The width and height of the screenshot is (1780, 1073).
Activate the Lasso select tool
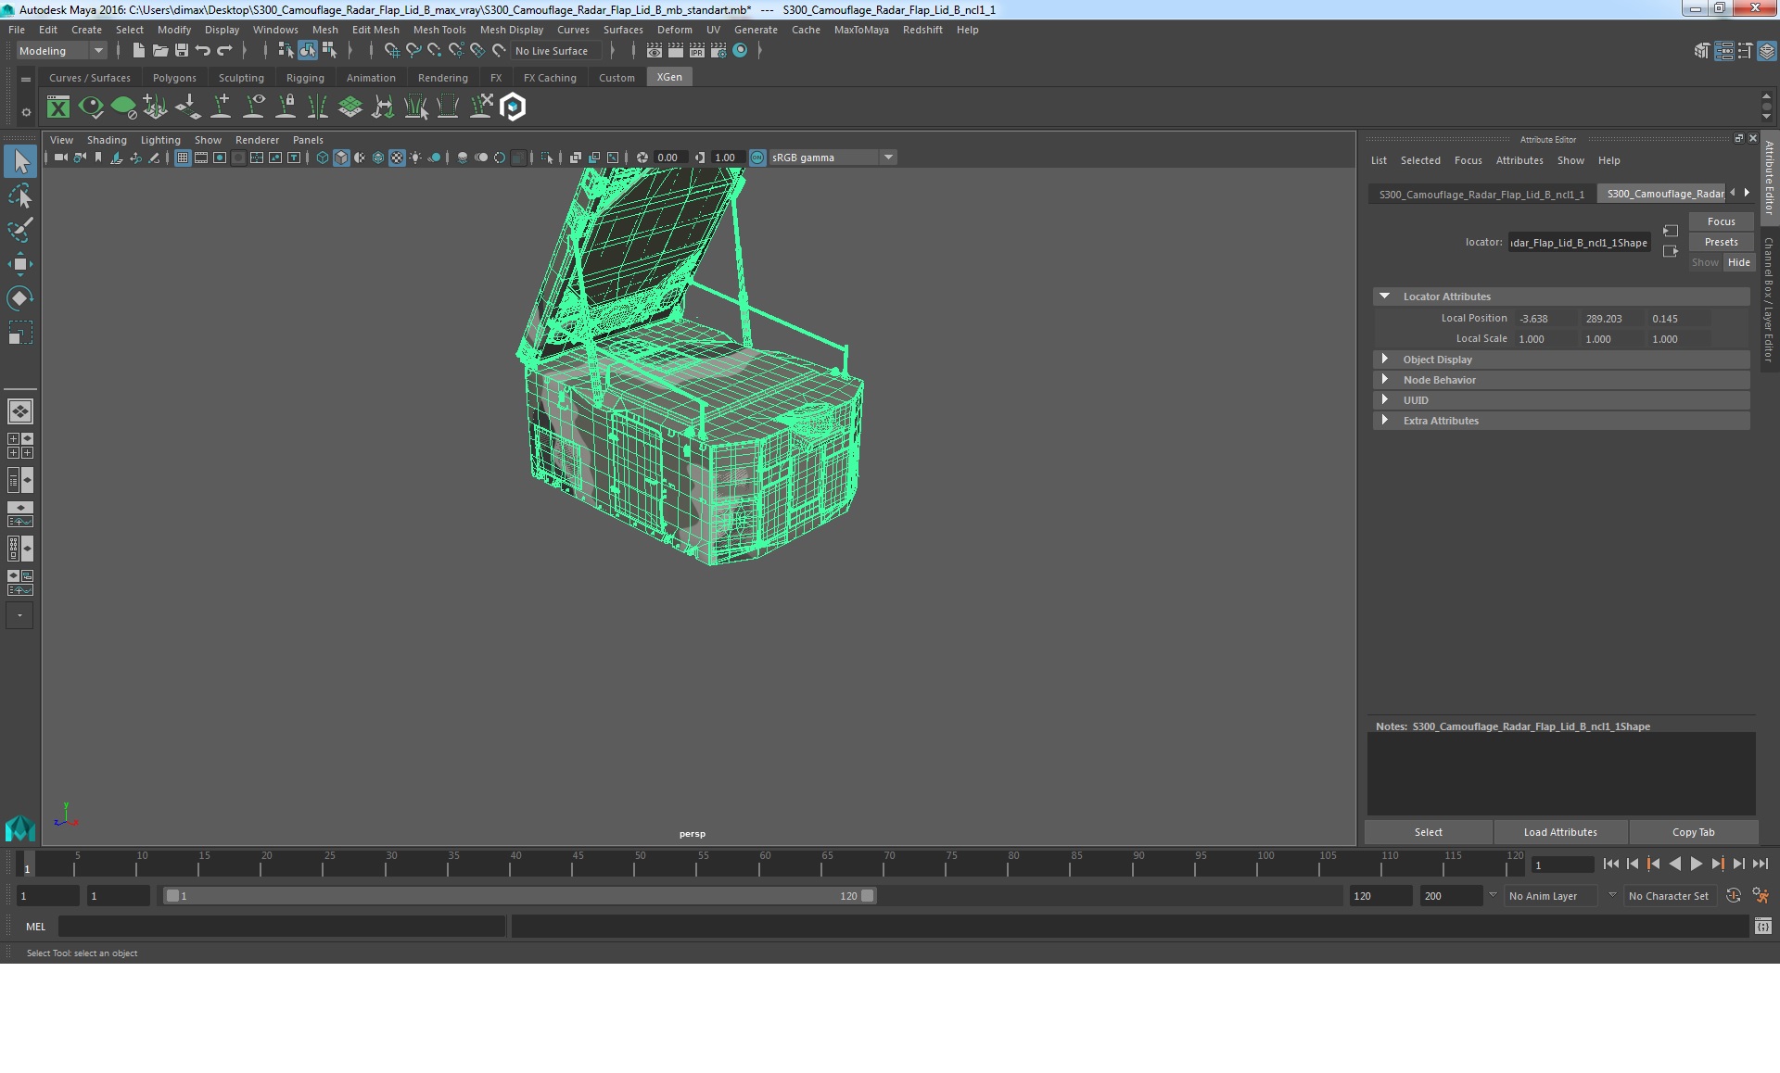20,196
